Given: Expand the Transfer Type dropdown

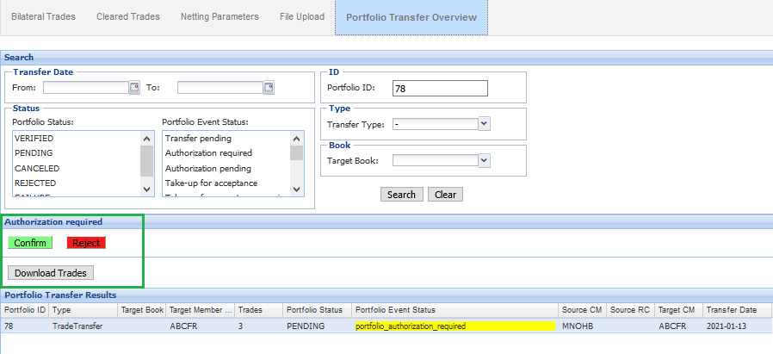Looking at the screenshot, I should (484, 124).
